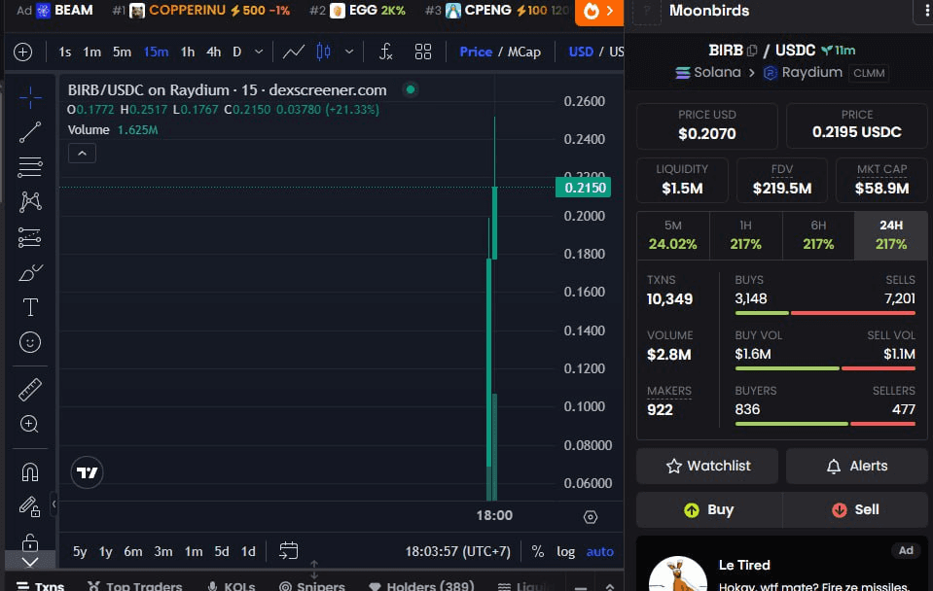Toggle chart to MCap view
933x591 pixels.
click(x=523, y=52)
